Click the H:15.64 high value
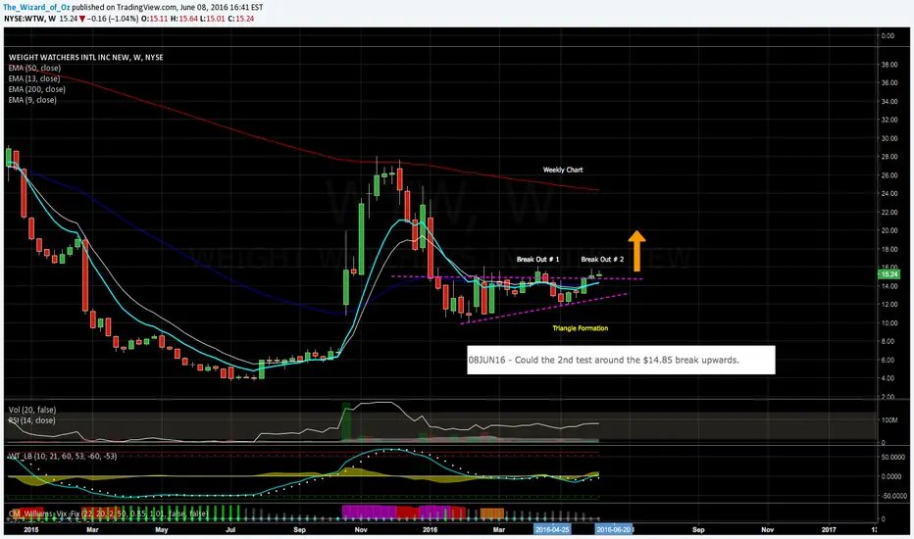Screen dimensions: 914x539 [x=183, y=19]
